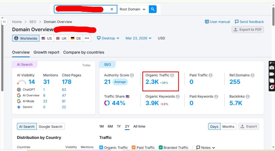The image size is (275, 151).
Task: Click Send feedback link
Action: 249,22
